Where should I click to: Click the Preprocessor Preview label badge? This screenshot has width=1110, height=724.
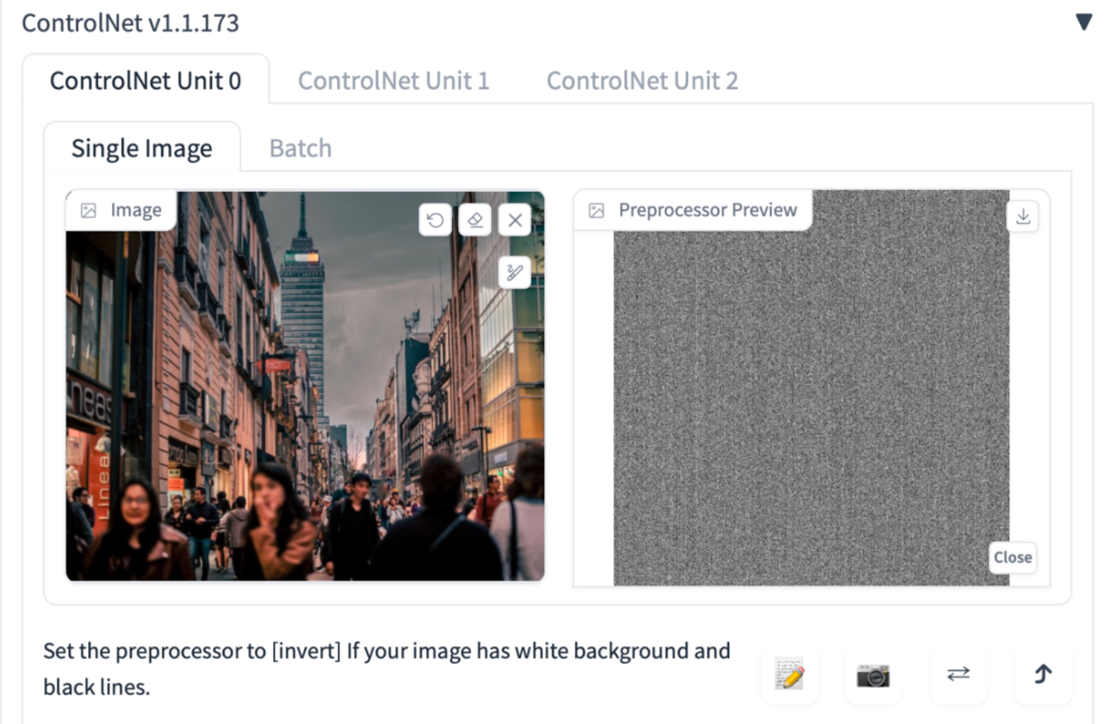692,210
